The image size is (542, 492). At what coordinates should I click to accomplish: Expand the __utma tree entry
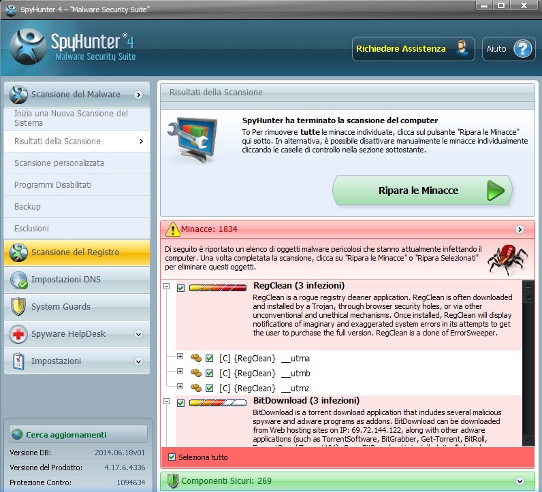tap(180, 356)
